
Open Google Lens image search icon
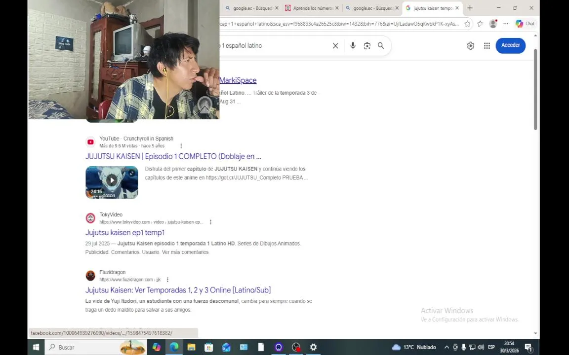pos(367,46)
